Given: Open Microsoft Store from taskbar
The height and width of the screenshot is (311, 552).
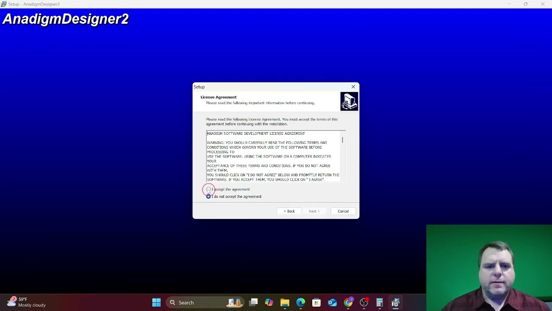Looking at the screenshot, I should [x=317, y=302].
